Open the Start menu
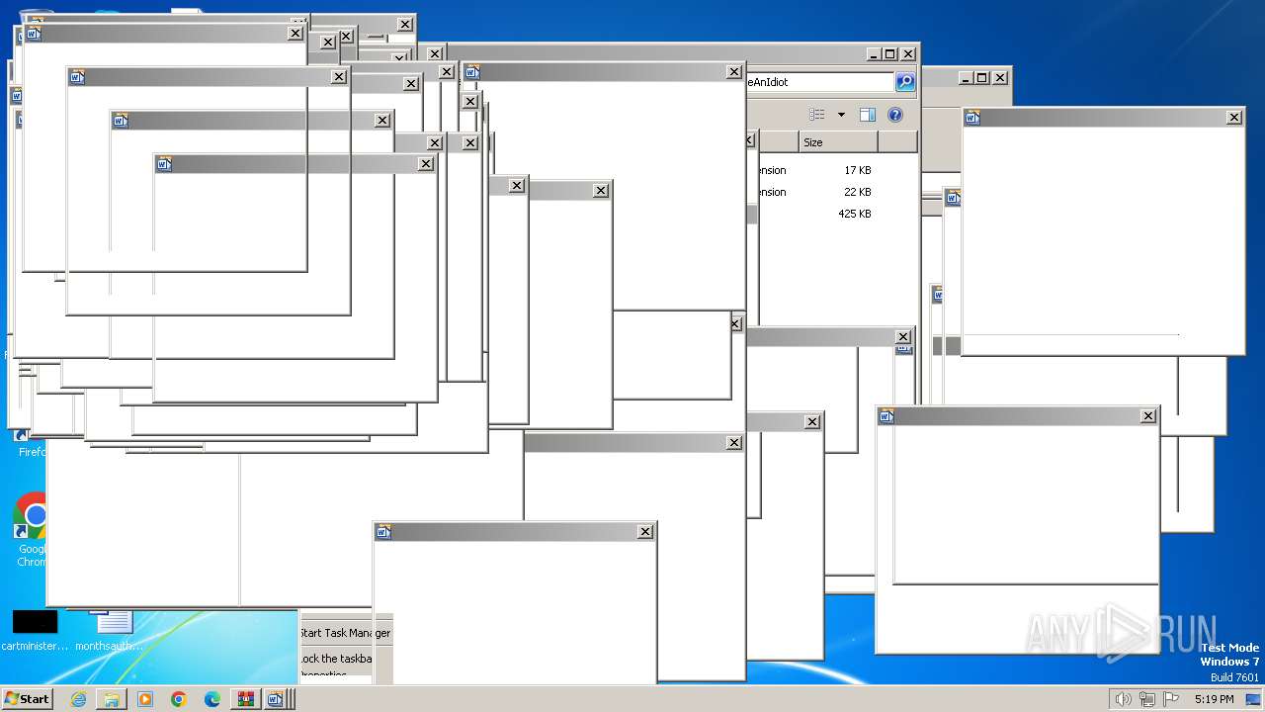 27,699
